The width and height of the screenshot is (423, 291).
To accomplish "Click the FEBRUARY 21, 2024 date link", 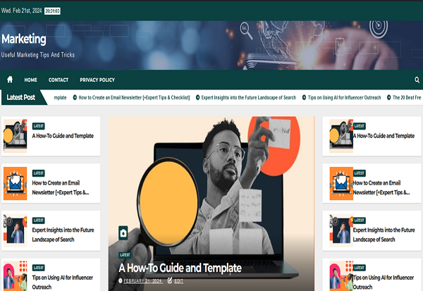I will tap(143, 281).
